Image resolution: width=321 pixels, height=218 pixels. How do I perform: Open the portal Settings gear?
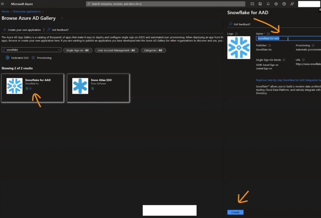tap(276, 4)
